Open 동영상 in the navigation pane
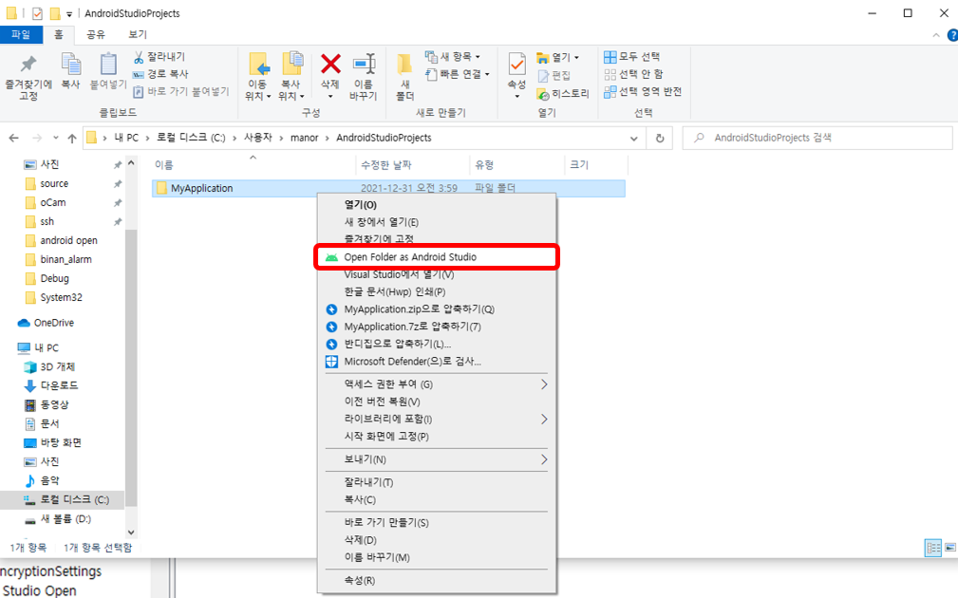This screenshot has height=598, width=958. coord(47,405)
